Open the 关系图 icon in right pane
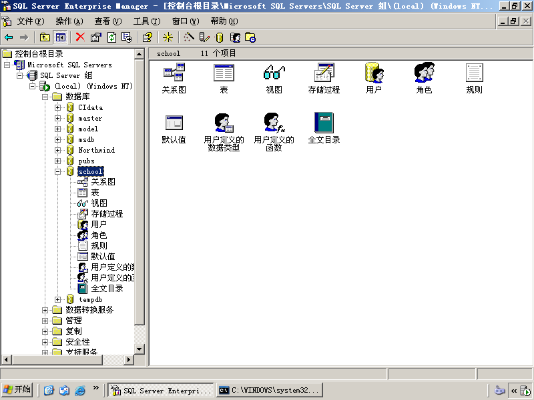The image size is (534, 400). coord(174,78)
